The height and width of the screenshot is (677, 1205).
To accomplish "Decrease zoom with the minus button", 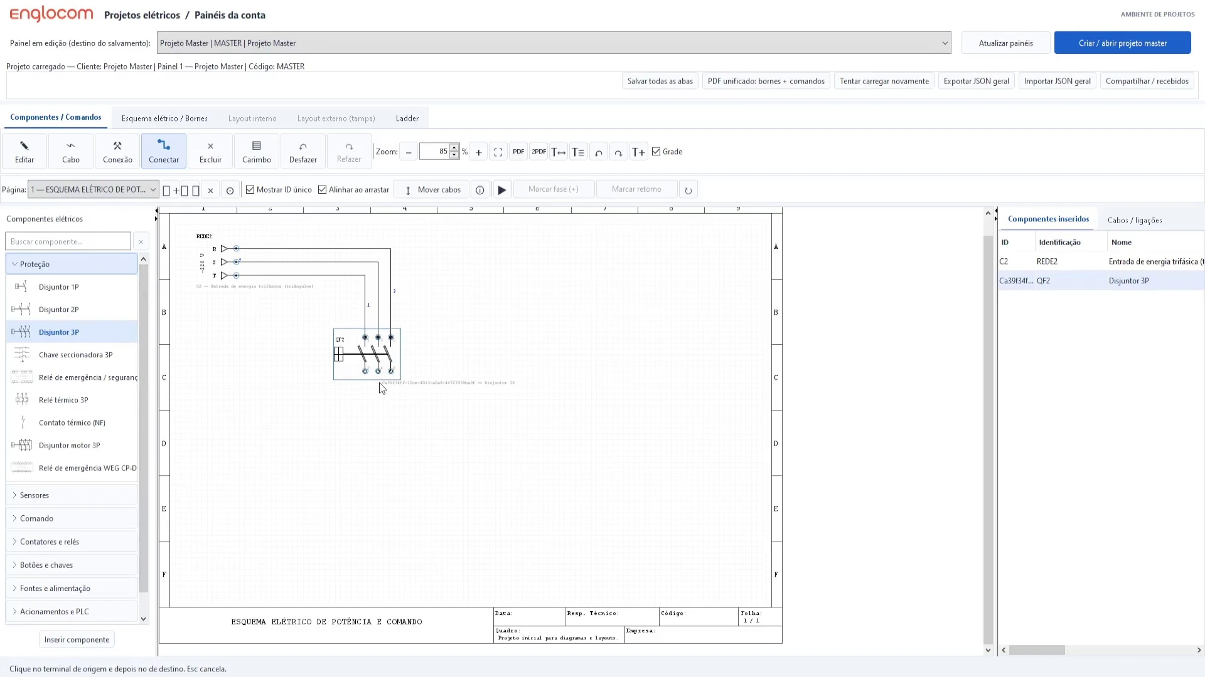I will click(409, 152).
